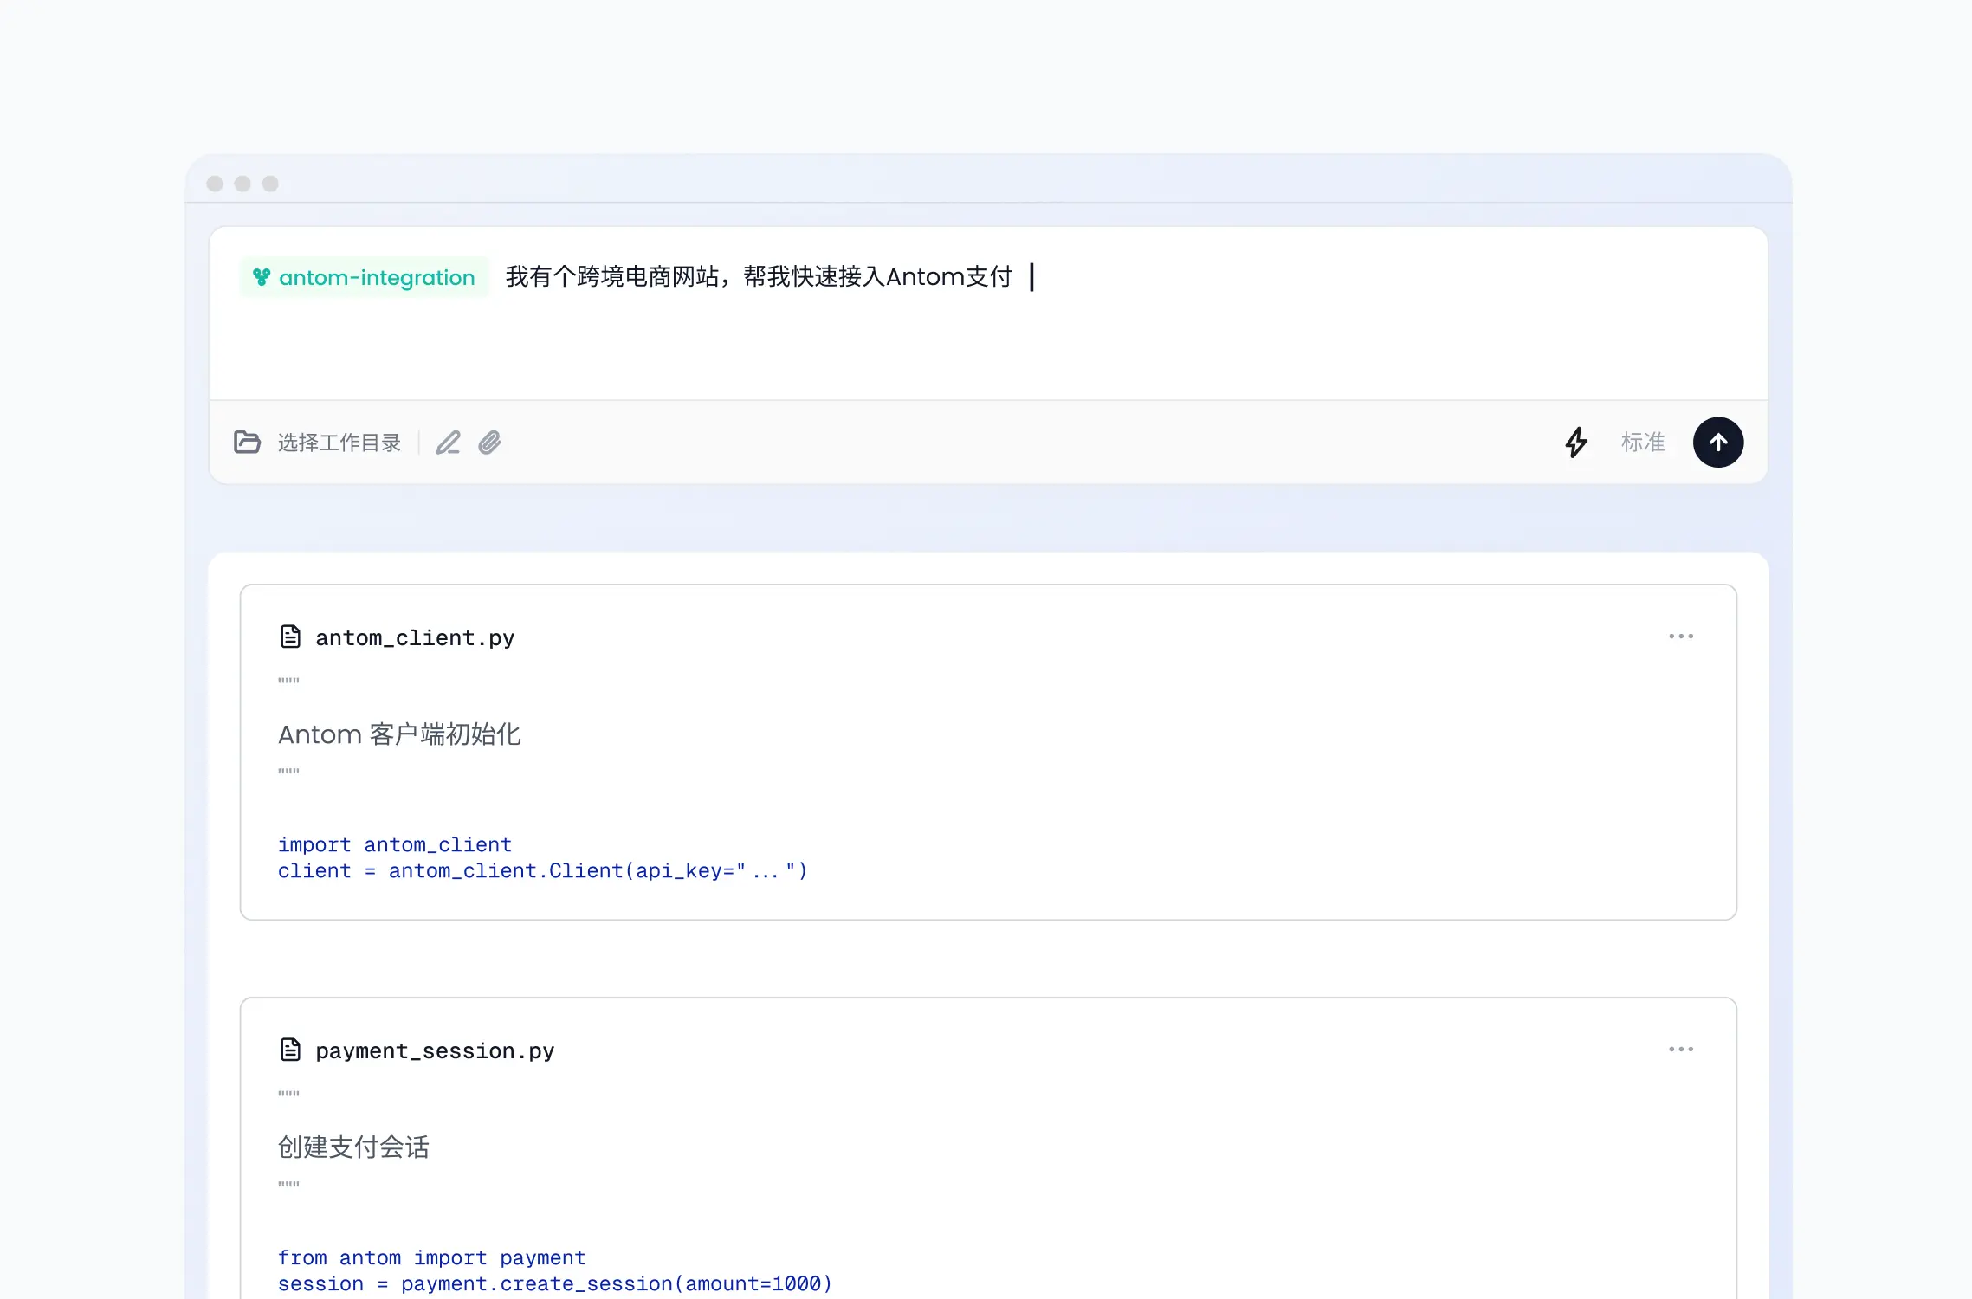Click the antom_client.py file name

(415, 638)
